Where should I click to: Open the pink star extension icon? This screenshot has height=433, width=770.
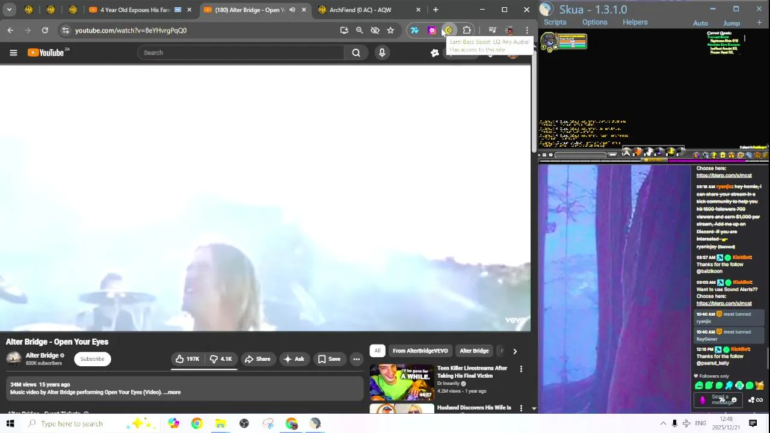point(432,30)
